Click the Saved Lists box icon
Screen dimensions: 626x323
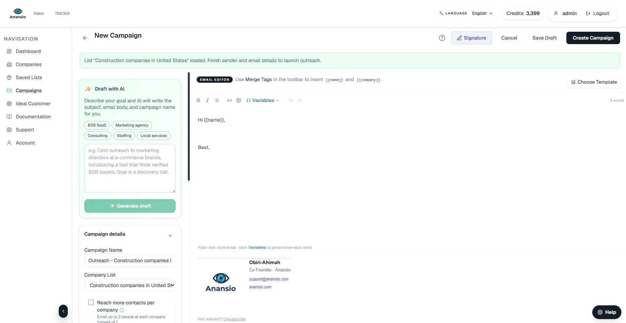9,77
